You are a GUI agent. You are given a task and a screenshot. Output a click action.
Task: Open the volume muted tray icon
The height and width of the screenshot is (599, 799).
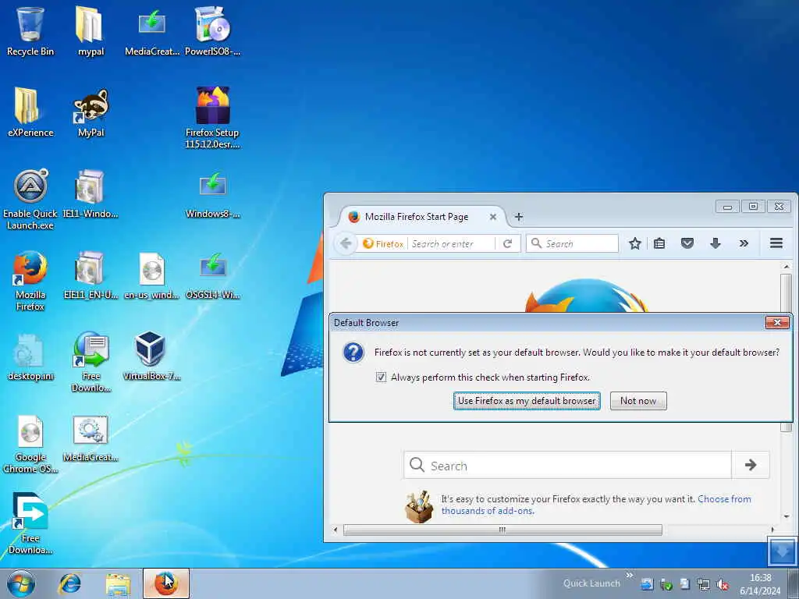[x=722, y=584]
